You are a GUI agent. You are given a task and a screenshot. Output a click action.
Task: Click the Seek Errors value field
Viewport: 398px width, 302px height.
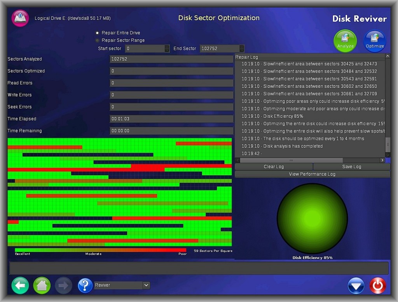pos(171,106)
